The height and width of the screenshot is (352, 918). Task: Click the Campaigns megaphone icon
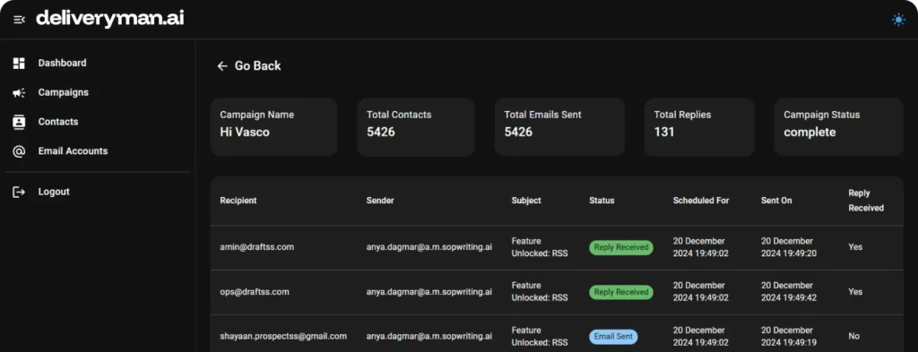pyautogui.click(x=19, y=92)
